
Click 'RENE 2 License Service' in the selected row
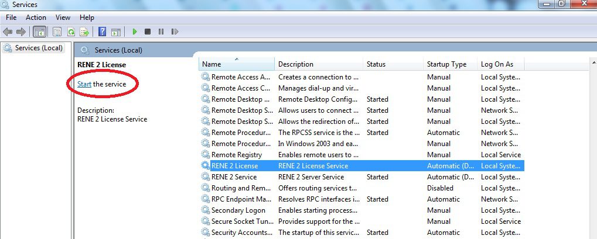tap(313, 166)
